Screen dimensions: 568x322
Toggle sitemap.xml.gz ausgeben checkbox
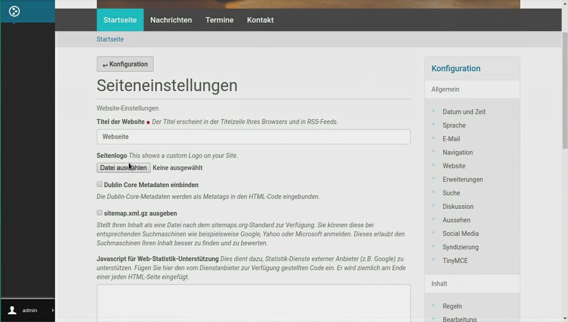pos(100,212)
